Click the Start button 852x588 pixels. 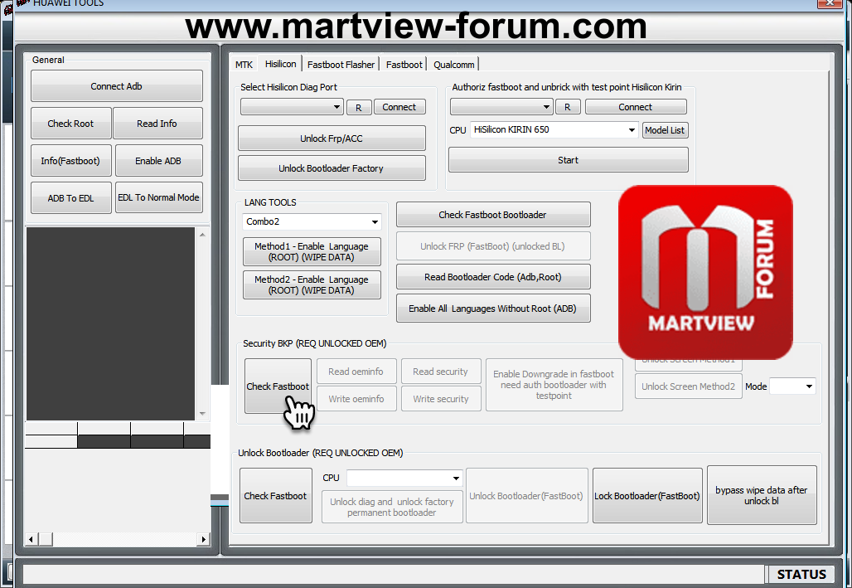pyautogui.click(x=568, y=160)
